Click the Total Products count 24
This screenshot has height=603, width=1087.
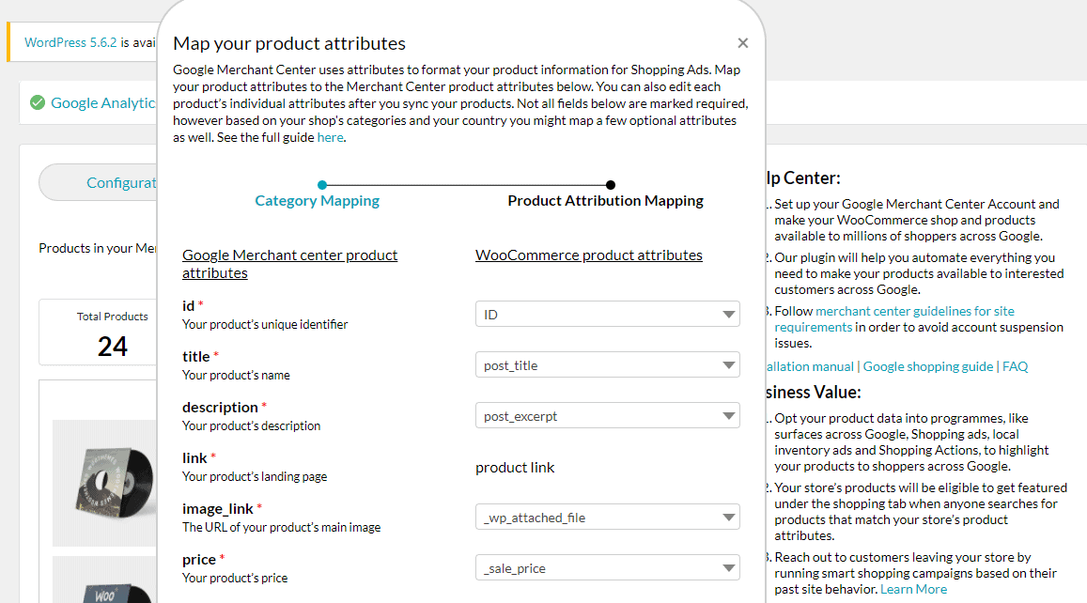pyautogui.click(x=113, y=346)
